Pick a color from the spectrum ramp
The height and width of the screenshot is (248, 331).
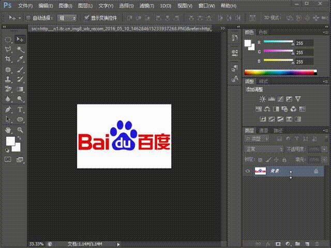coord(280,72)
